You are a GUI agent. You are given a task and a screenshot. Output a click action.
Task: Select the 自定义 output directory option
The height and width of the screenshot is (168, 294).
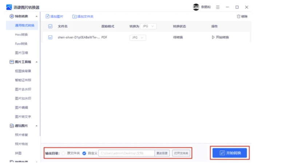pos(84,153)
